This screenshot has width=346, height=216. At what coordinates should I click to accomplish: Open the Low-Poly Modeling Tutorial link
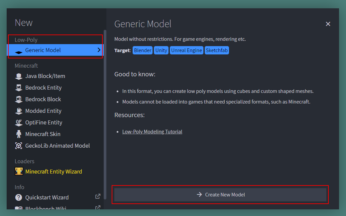(x=152, y=132)
